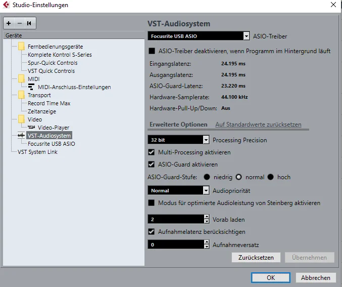Increase Vorab laden value with up arrow
The image size is (342, 287).
pos(206,217)
